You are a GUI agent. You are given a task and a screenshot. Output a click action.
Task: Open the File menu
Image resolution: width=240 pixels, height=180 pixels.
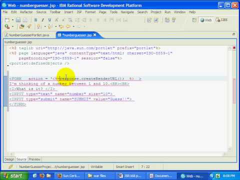pos(5,12)
